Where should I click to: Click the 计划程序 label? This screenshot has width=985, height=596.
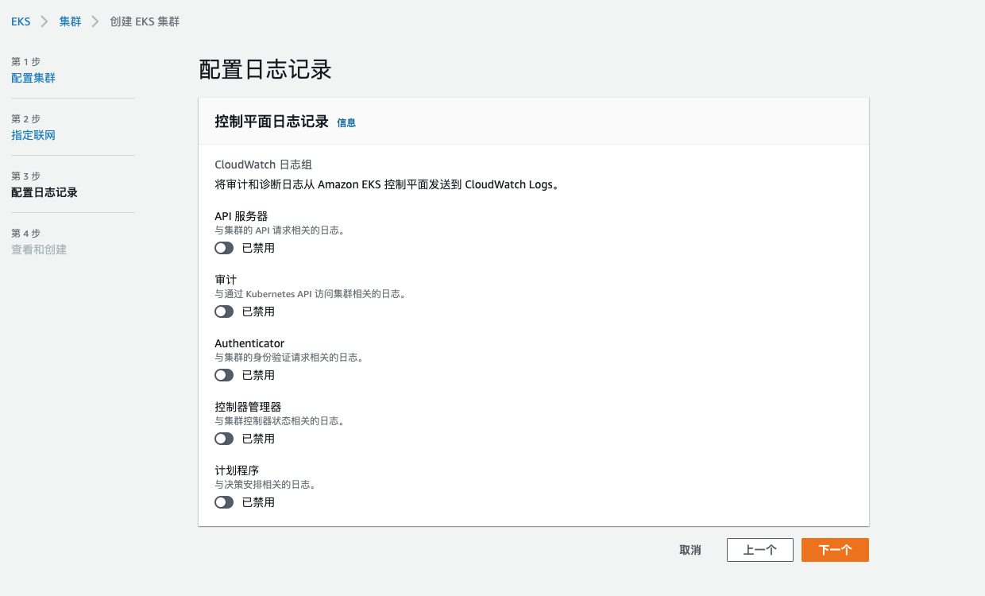(237, 470)
